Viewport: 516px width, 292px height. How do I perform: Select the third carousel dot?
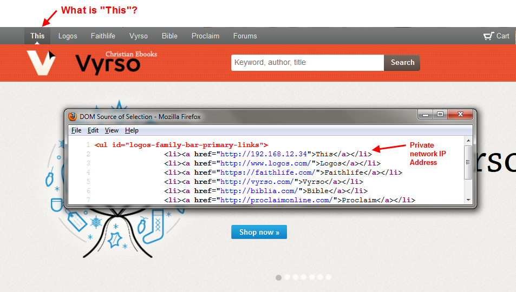296,277
